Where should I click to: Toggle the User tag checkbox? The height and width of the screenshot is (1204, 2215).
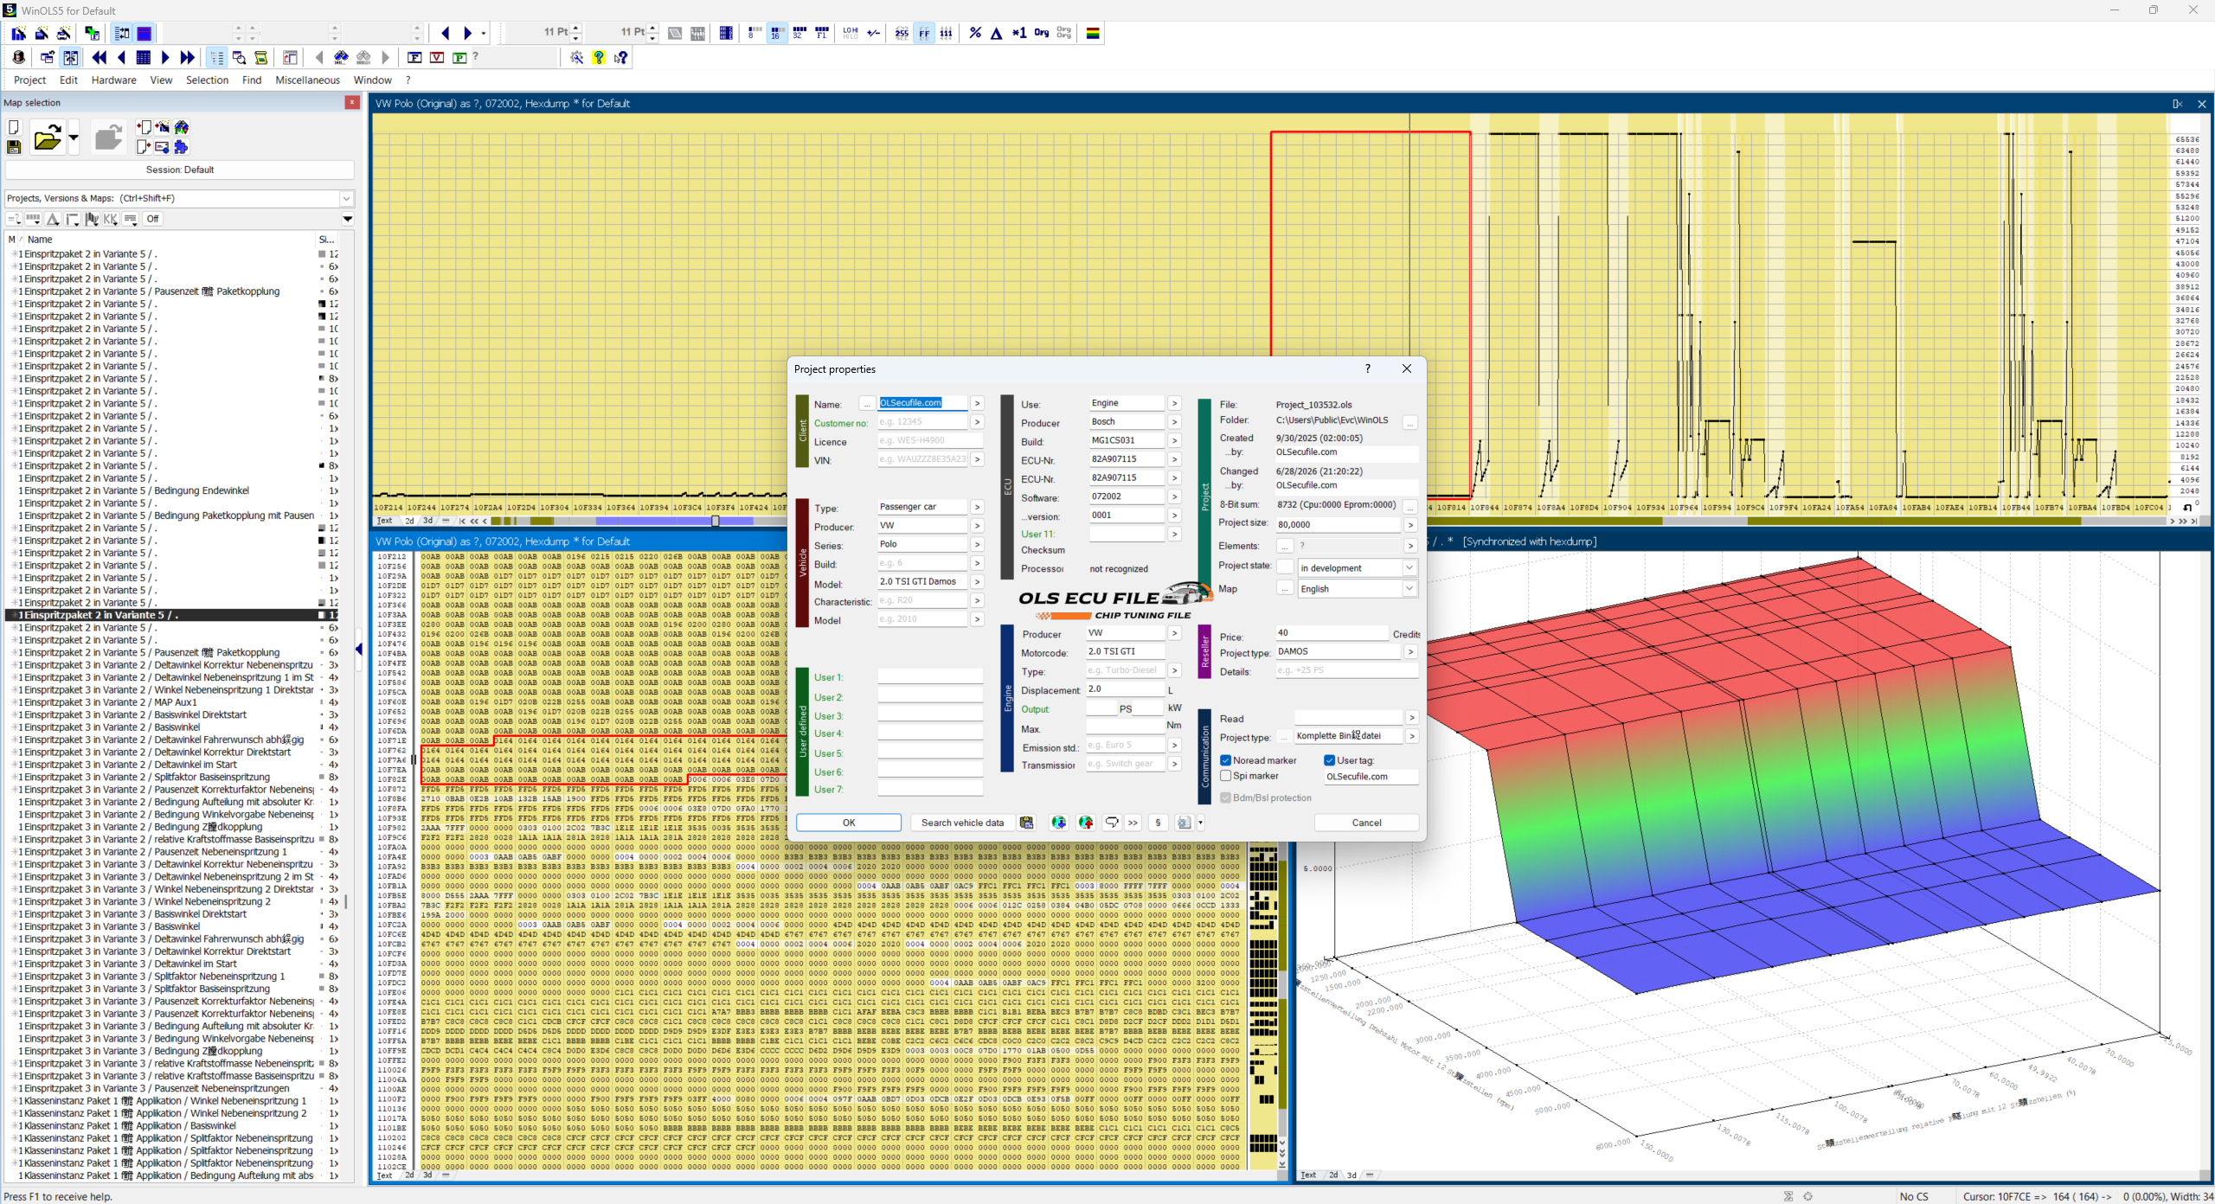point(1329,760)
